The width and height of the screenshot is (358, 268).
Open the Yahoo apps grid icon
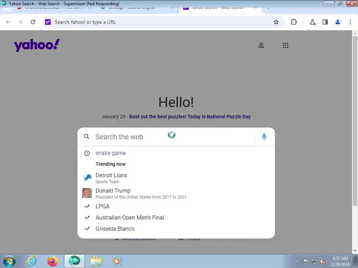286,45
